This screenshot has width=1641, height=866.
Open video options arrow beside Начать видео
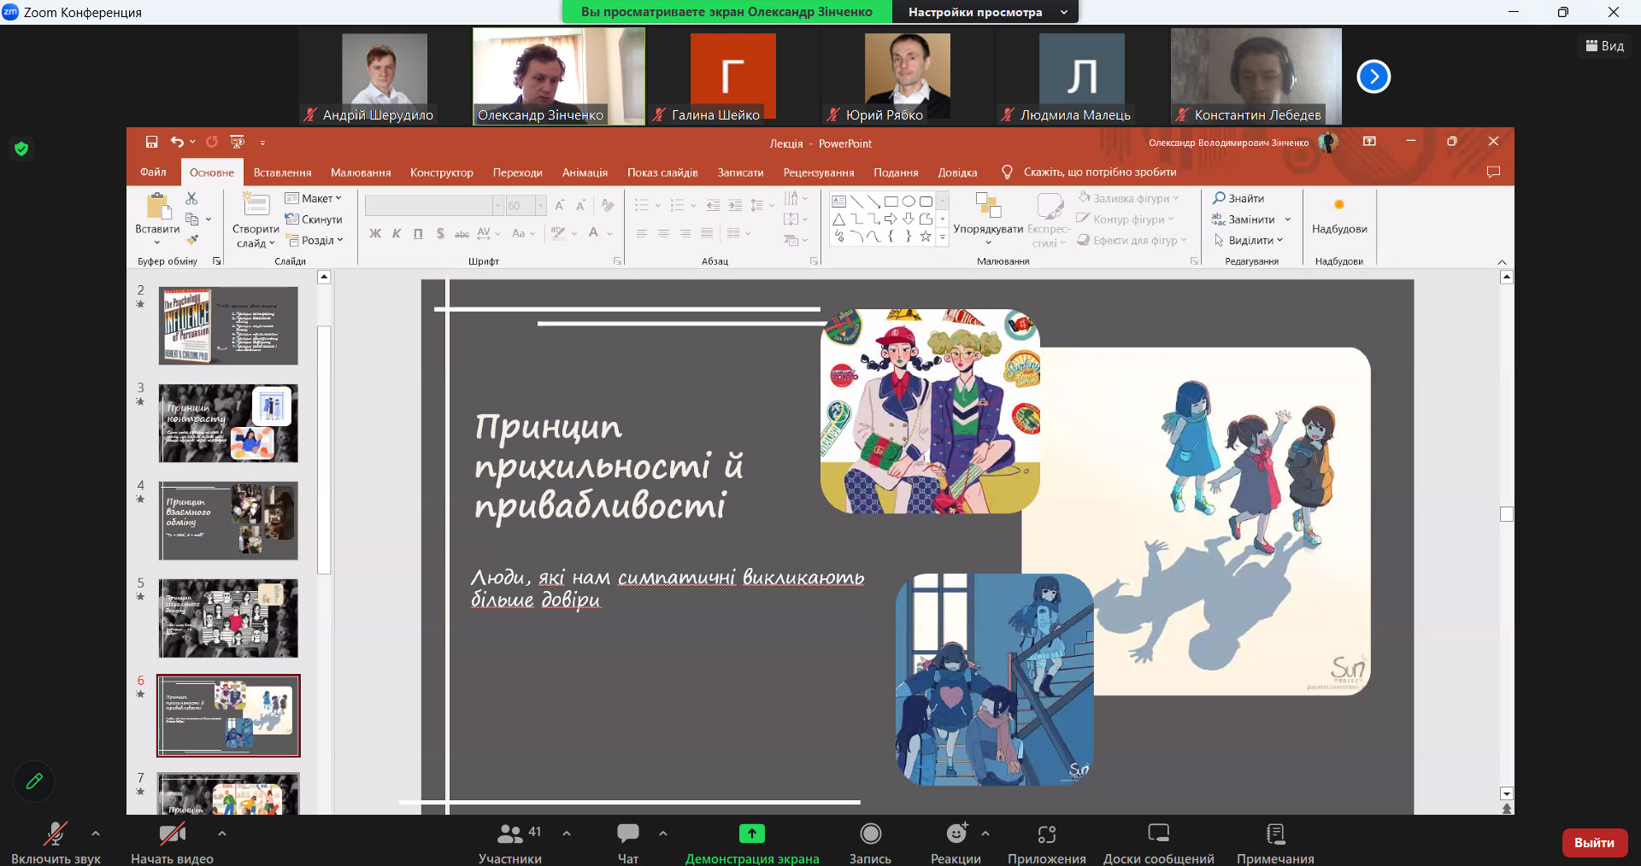(x=222, y=833)
